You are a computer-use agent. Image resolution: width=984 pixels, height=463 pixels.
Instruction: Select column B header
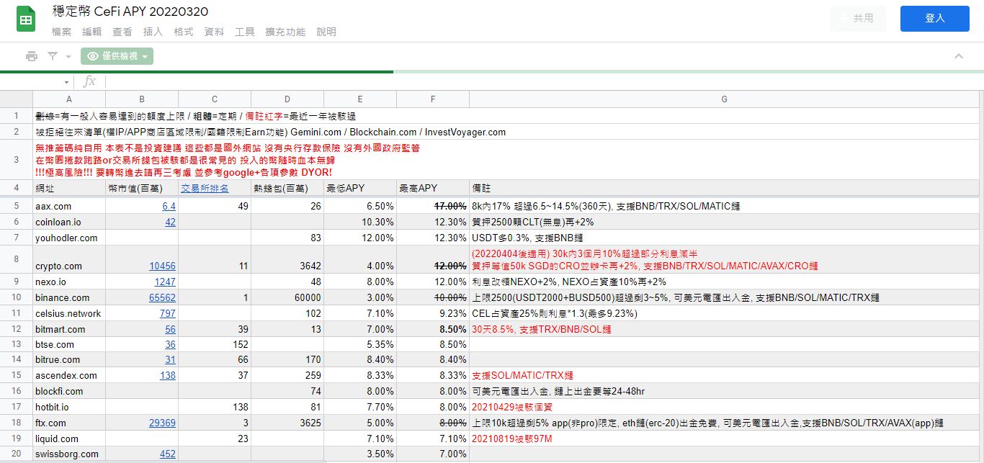(x=142, y=99)
